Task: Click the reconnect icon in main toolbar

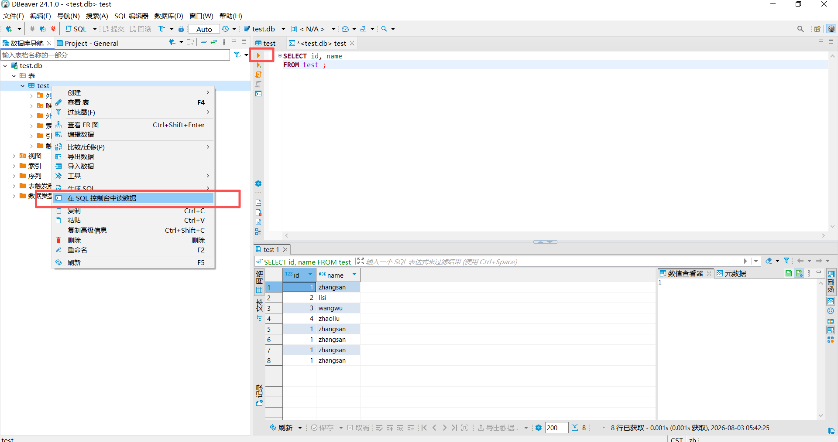Action: 43,29
